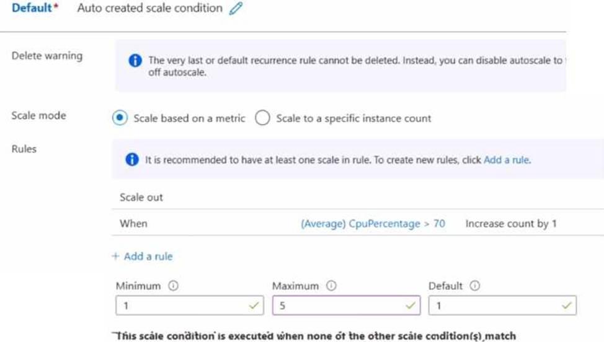This screenshot has height=342, width=604.
Task: Click the plus icon for Add a rule
Action: click(x=115, y=256)
